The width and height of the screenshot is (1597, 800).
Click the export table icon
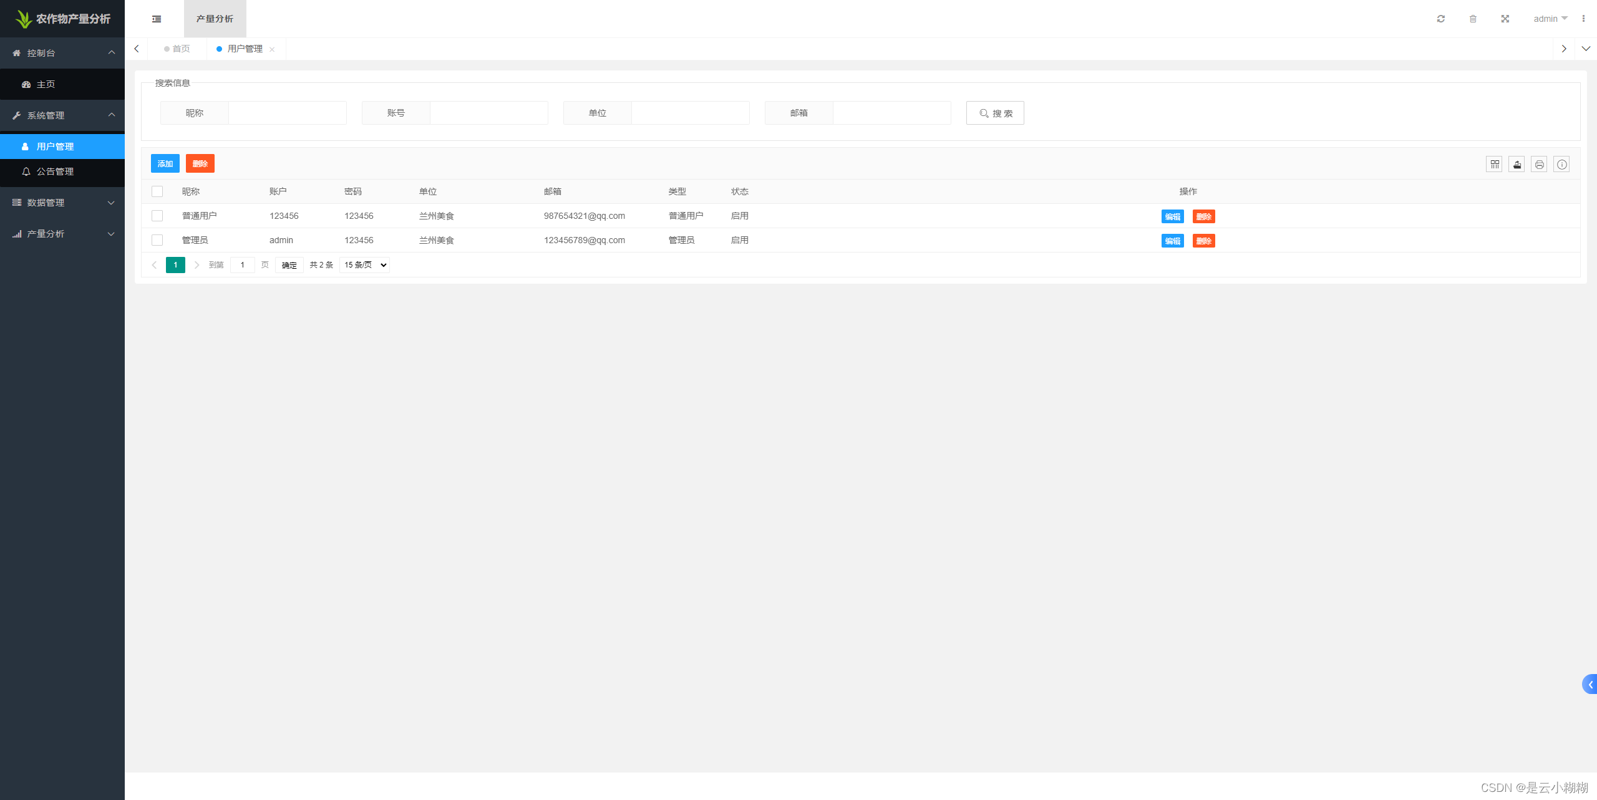click(1517, 165)
